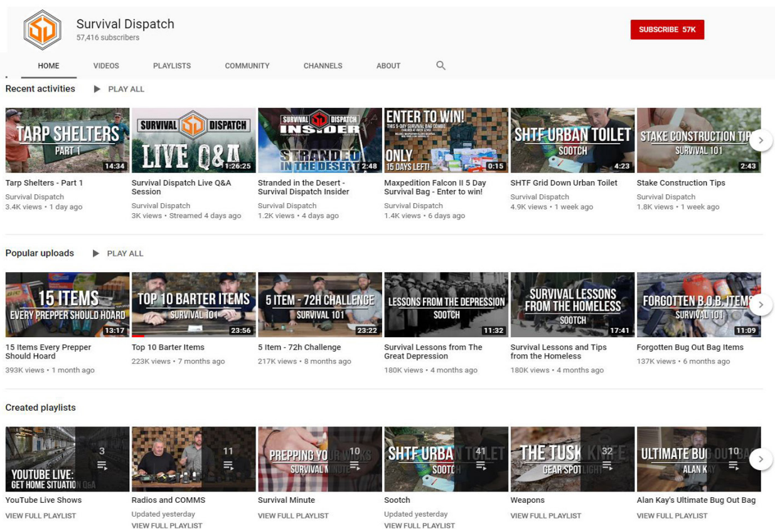This screenshot has width=775, height=531.
Task: Click the Survival Dispatch channel logo avatar
Action: [x=42, y=30]
